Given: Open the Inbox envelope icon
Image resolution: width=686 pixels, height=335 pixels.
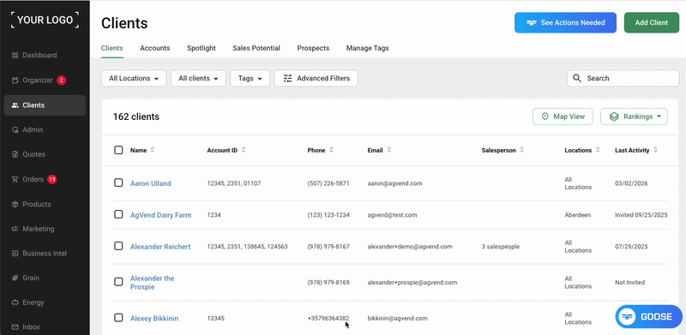Looking at the screenshot, I should 15,327.
